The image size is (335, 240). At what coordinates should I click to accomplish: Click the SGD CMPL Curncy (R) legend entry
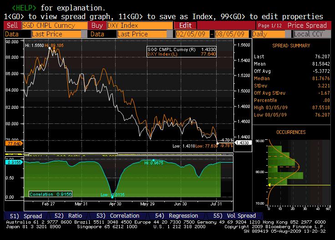182,49
